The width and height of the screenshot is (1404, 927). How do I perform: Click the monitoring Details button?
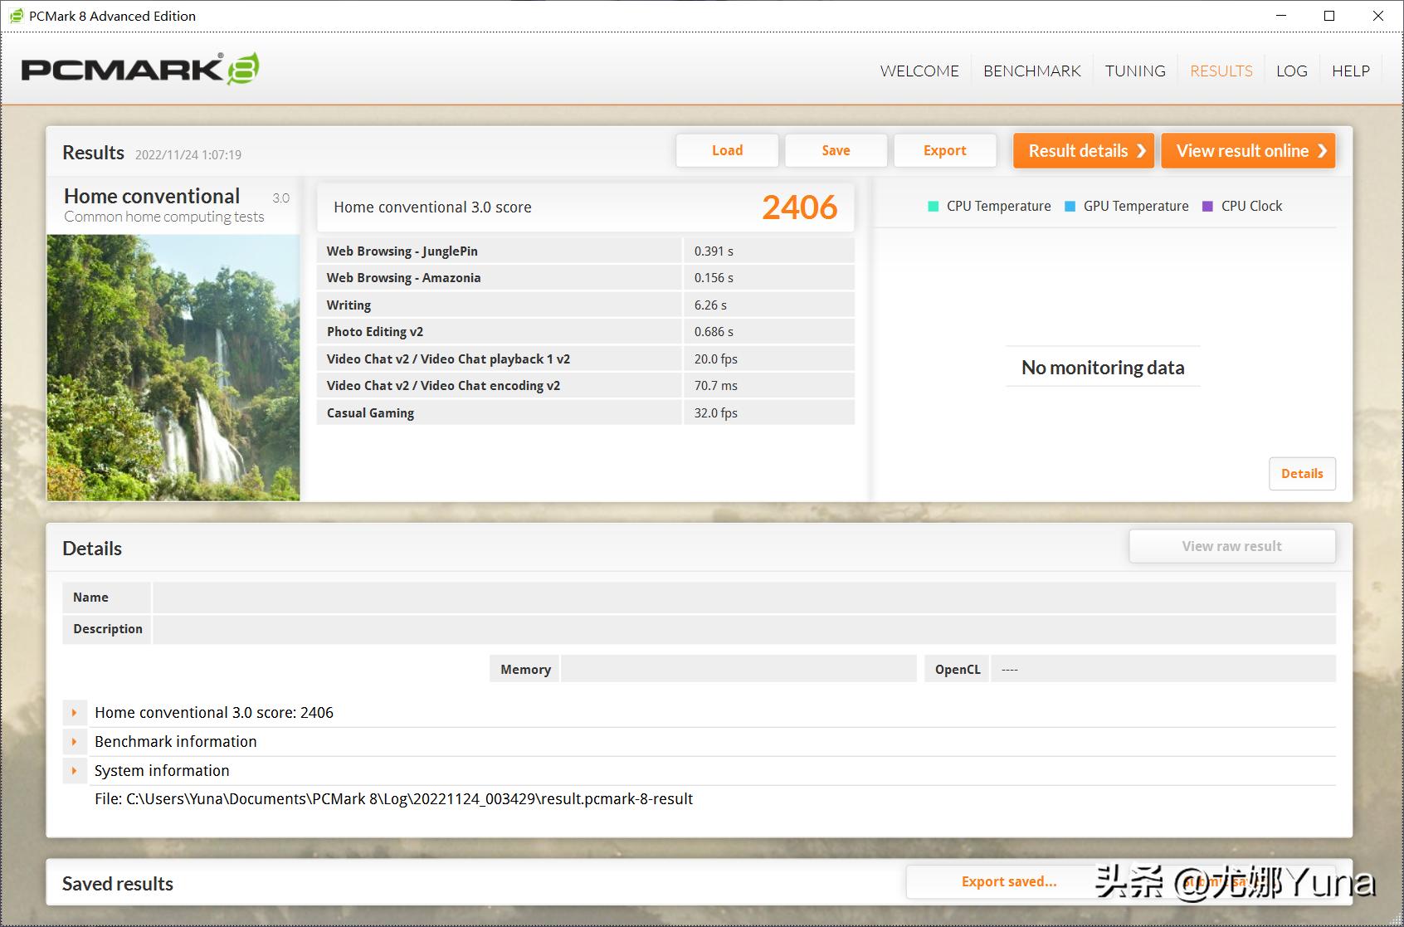click(1302, 474)
